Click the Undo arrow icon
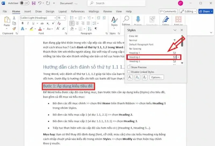This screenshot has height=146, width=215. pyautogui.click(x=40, y=3)
